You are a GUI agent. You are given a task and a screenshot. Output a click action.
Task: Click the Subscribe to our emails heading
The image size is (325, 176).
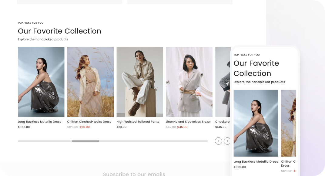pyautogui.click(x=134, y=174)
